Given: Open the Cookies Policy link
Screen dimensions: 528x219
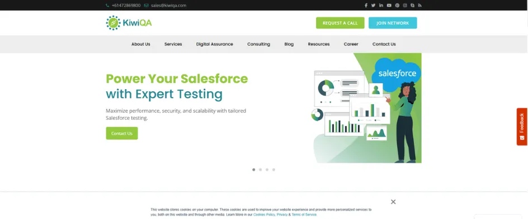Looking at the screenshot, I should pyautogui.click(x=264, y=215).
